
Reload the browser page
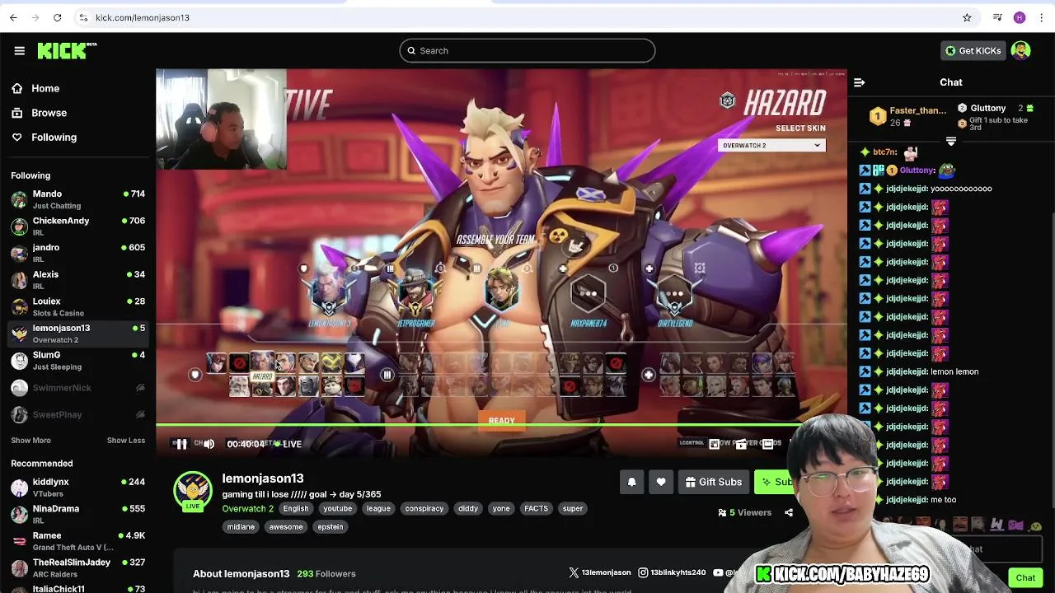pos(57,17)
